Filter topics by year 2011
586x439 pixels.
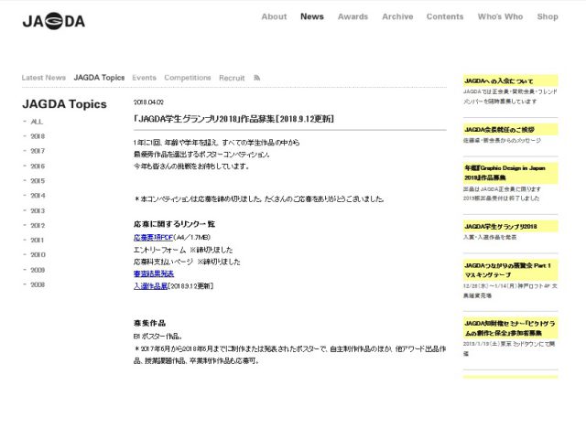click(37, 240)
